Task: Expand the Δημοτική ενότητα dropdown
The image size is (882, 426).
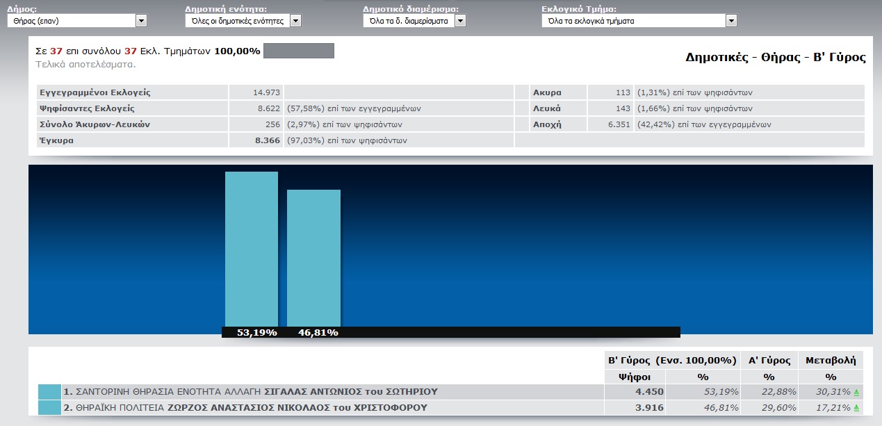Action: click(295, 21)
